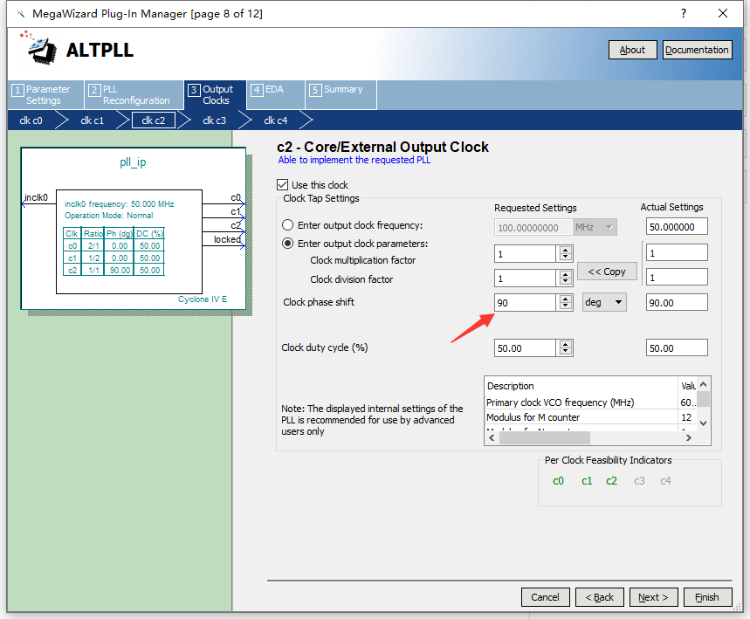Screen dimensions: 750x619
Task: Switch to Output Clocks tab
Action: (216, 94)
